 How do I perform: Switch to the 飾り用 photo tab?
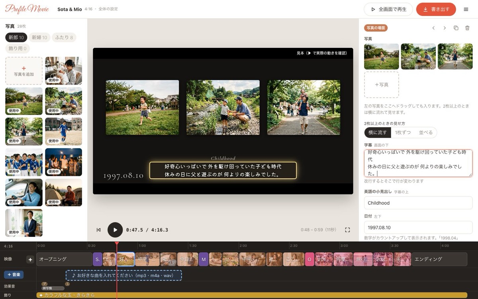click(18, 49)
